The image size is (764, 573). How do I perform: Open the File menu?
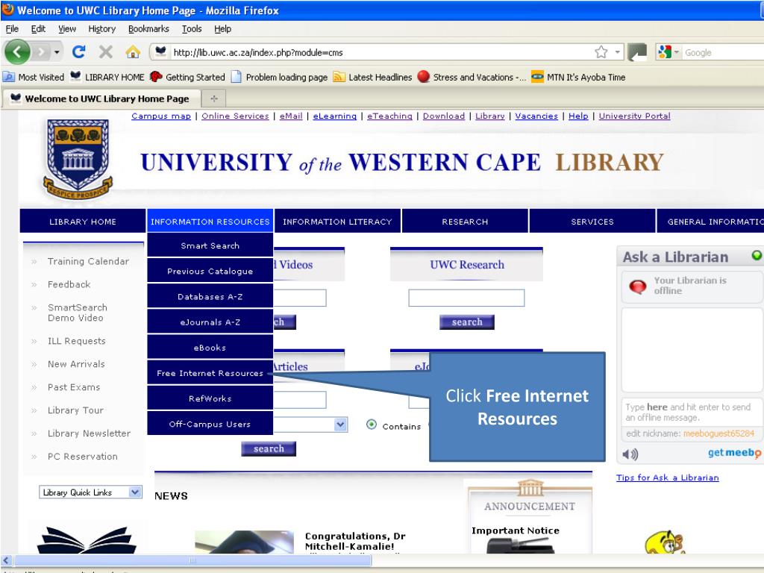[x=12, y=29]
